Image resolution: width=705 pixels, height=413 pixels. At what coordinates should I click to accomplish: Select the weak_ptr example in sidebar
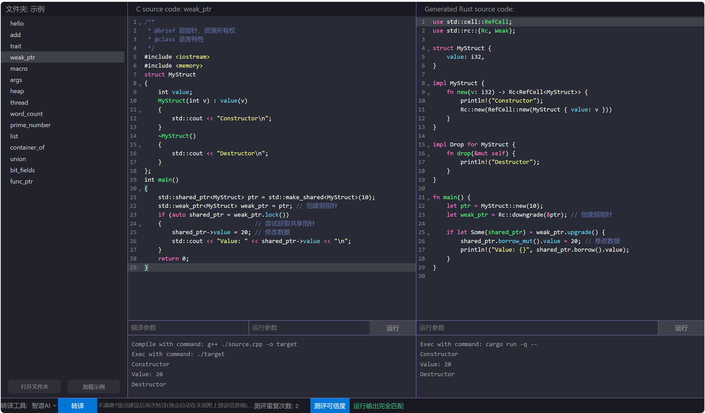pyautogui.click(x=63, y=57)
